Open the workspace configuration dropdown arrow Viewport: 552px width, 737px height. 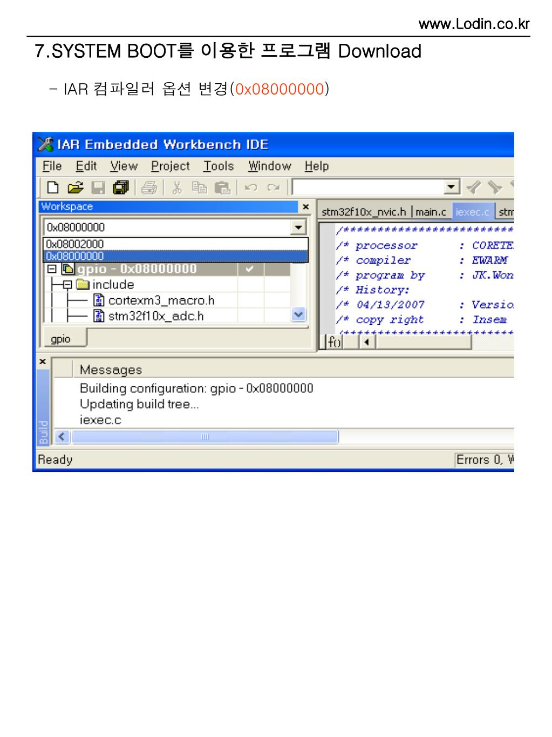tap(298, 227)
